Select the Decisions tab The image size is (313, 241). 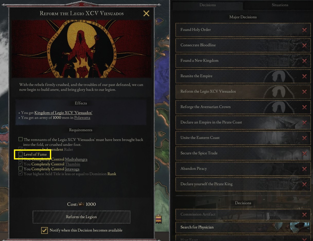[x=208, y=5]
